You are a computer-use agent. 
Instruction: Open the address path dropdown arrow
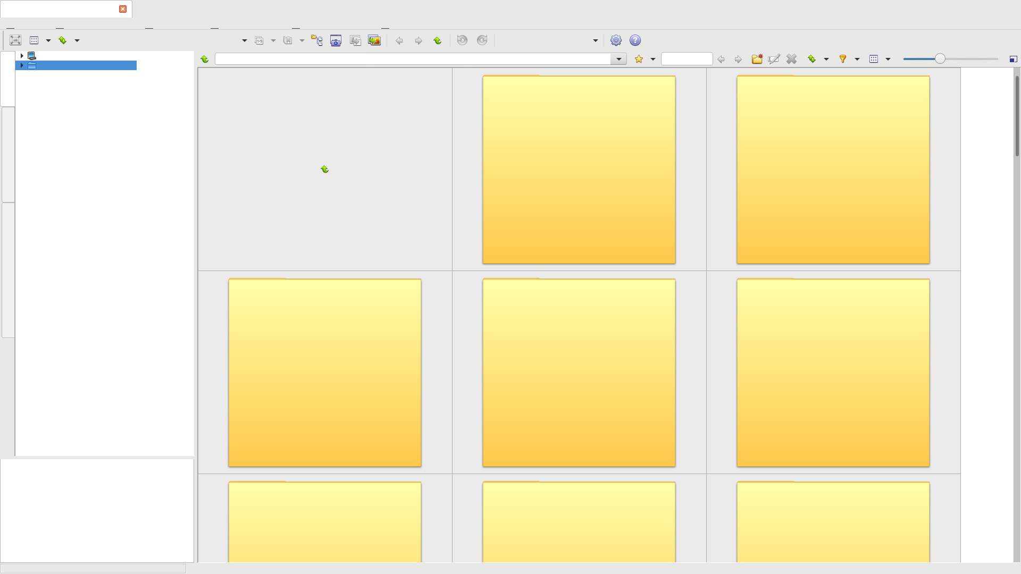tap(618, 59)
